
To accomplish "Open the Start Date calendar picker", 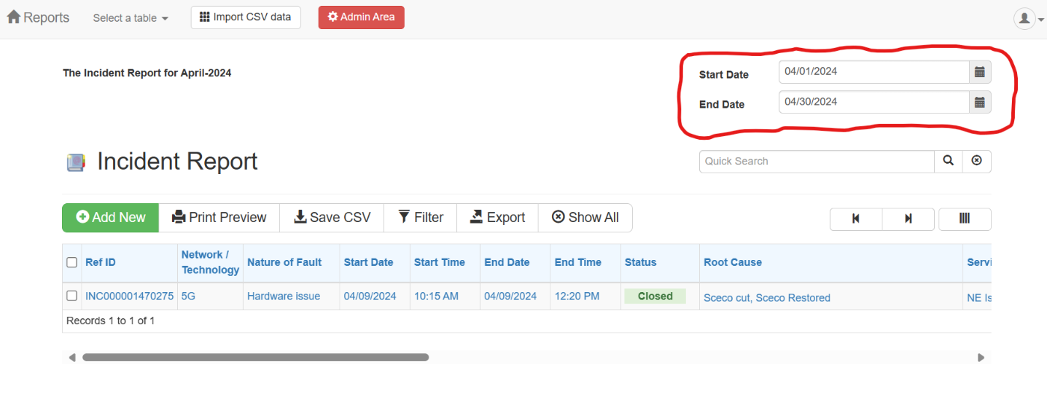I will (x=980, y=72).
